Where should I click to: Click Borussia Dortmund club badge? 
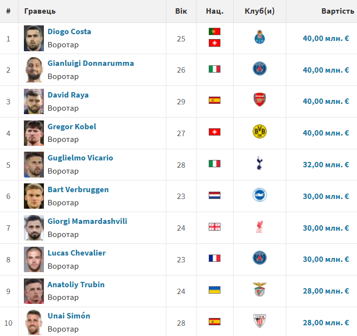tap(259, 132)
